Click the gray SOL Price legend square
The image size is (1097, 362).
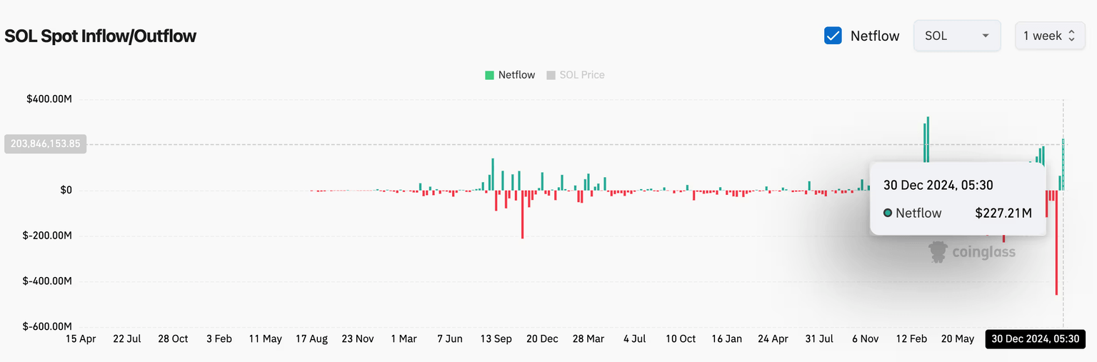pyautogui.click(x=551, y=75)
